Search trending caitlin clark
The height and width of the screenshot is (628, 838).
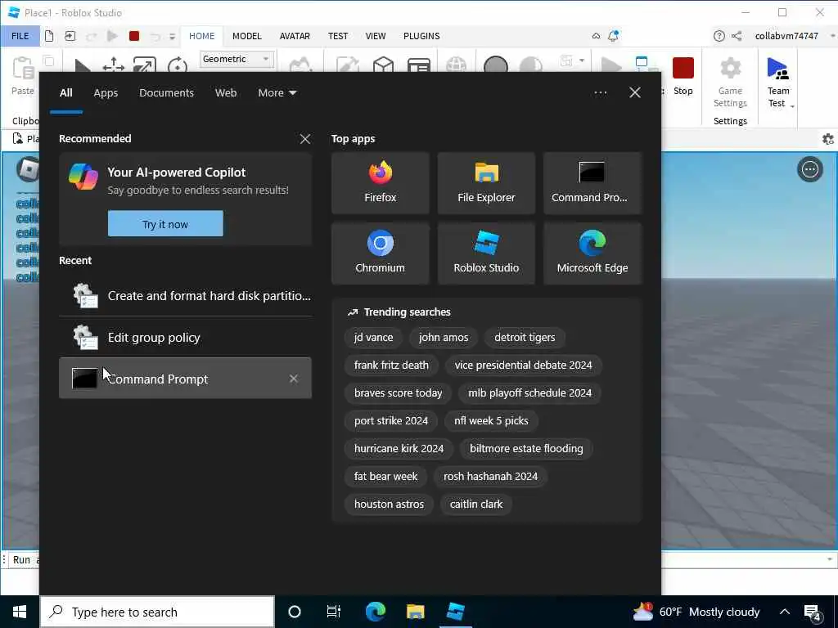click(476, 504)
